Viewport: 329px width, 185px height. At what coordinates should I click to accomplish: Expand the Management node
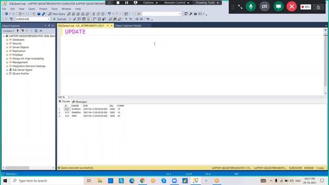click(7, 62)
